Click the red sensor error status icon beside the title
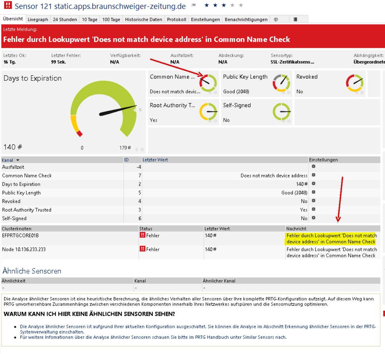This screenshot has width=385, height=354. point(8,5)
